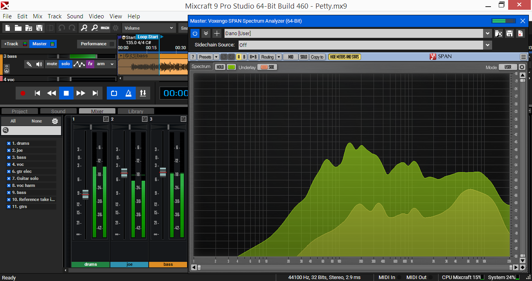Switch to the Project tab
Image resolution: width=532 pixels, height=281 pixels.
pos(20,111)
